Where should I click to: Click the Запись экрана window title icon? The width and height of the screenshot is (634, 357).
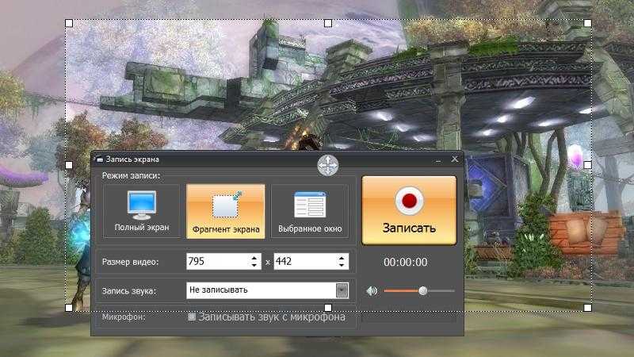100,160
